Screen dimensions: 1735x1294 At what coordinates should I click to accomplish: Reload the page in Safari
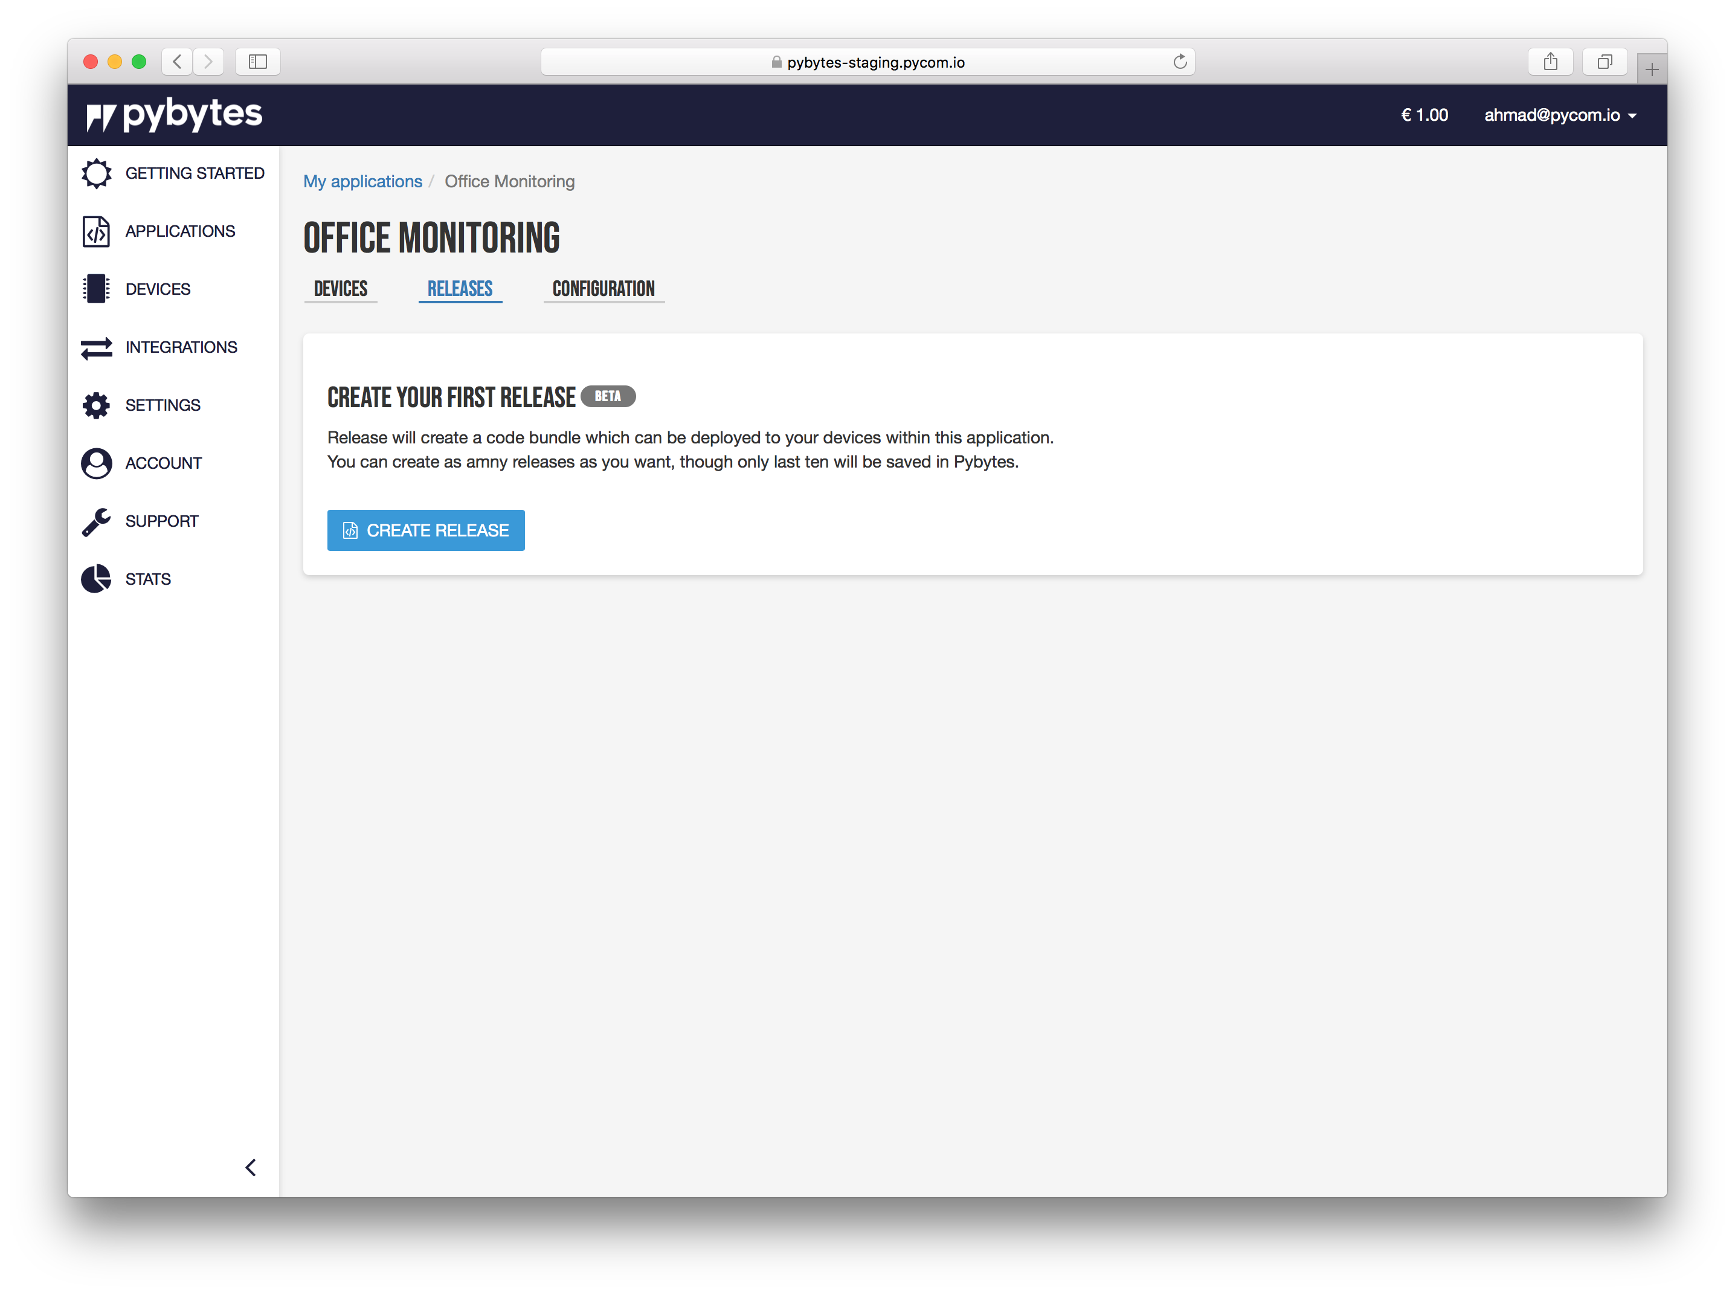[x=1180, y=62]
